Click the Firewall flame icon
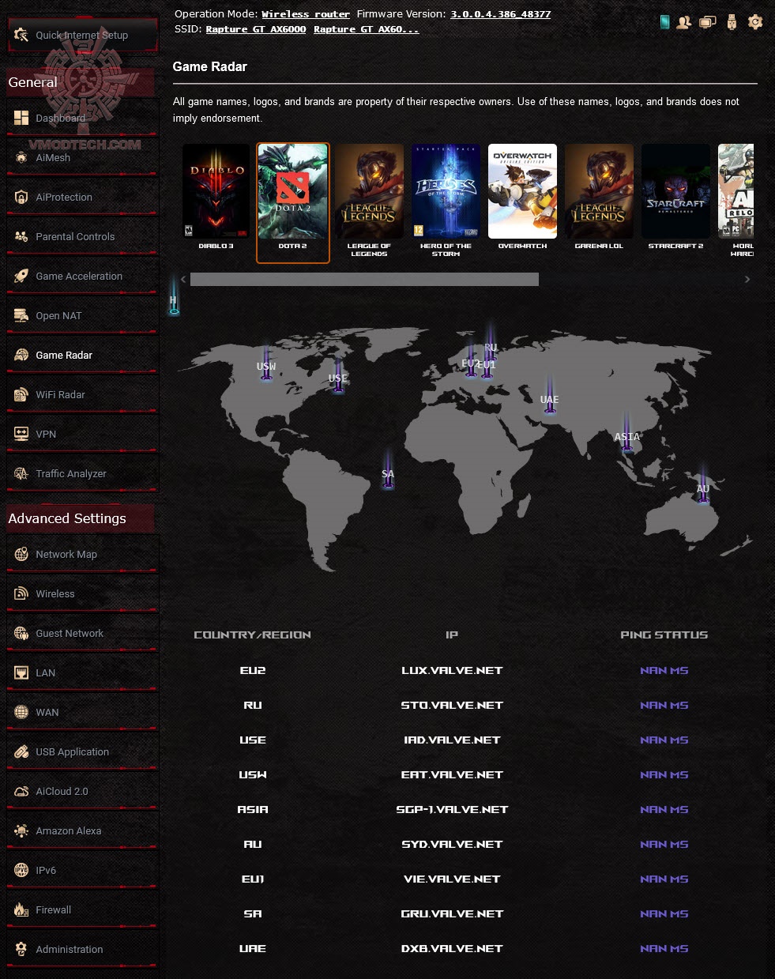This screenshot has width=775, height=979. (x=21, y=910)
